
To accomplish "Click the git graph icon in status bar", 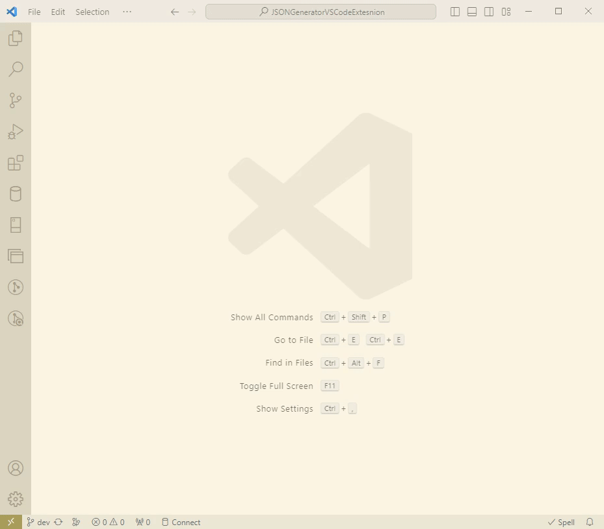I will click(x=76, y=522).
